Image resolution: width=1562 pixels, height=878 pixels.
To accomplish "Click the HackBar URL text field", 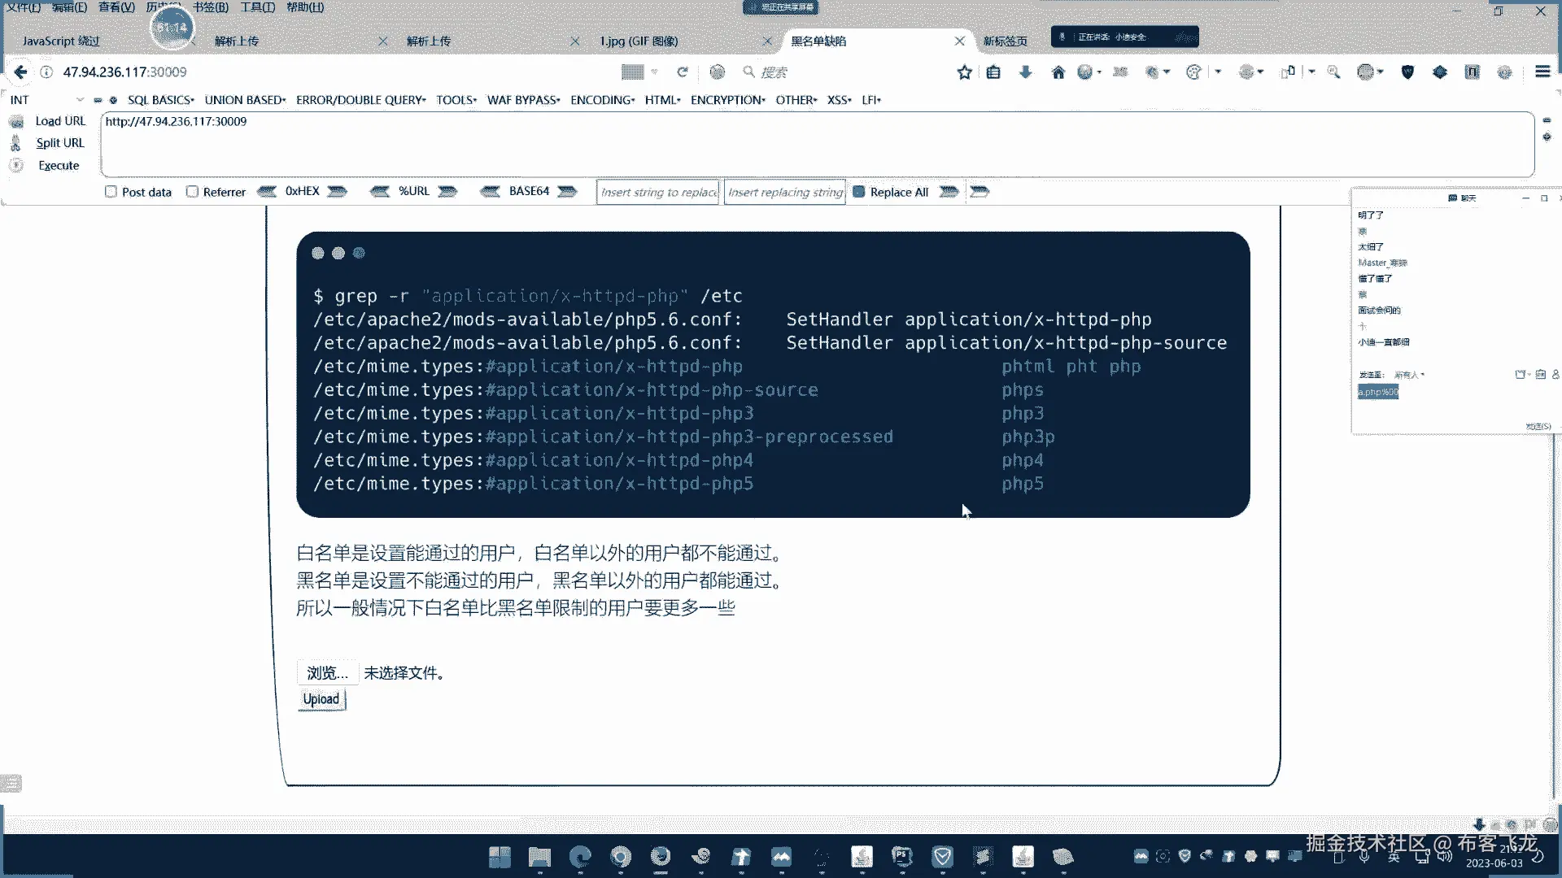I will coord(814,144).
